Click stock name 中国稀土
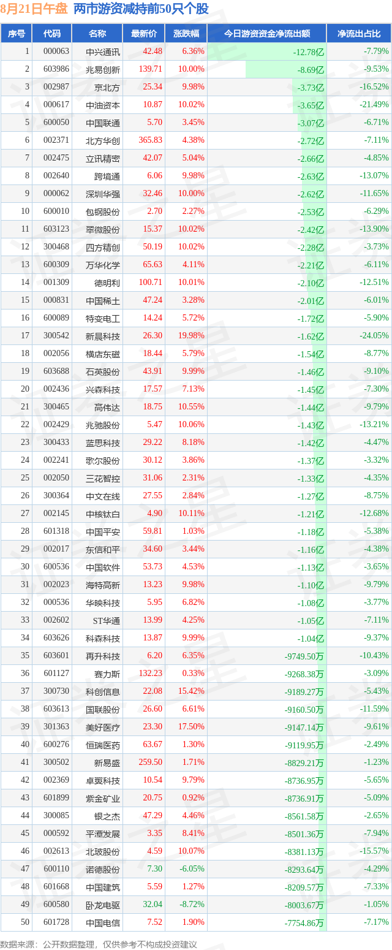Viewport: 392px width, 950px height. [x=103, y=300]
